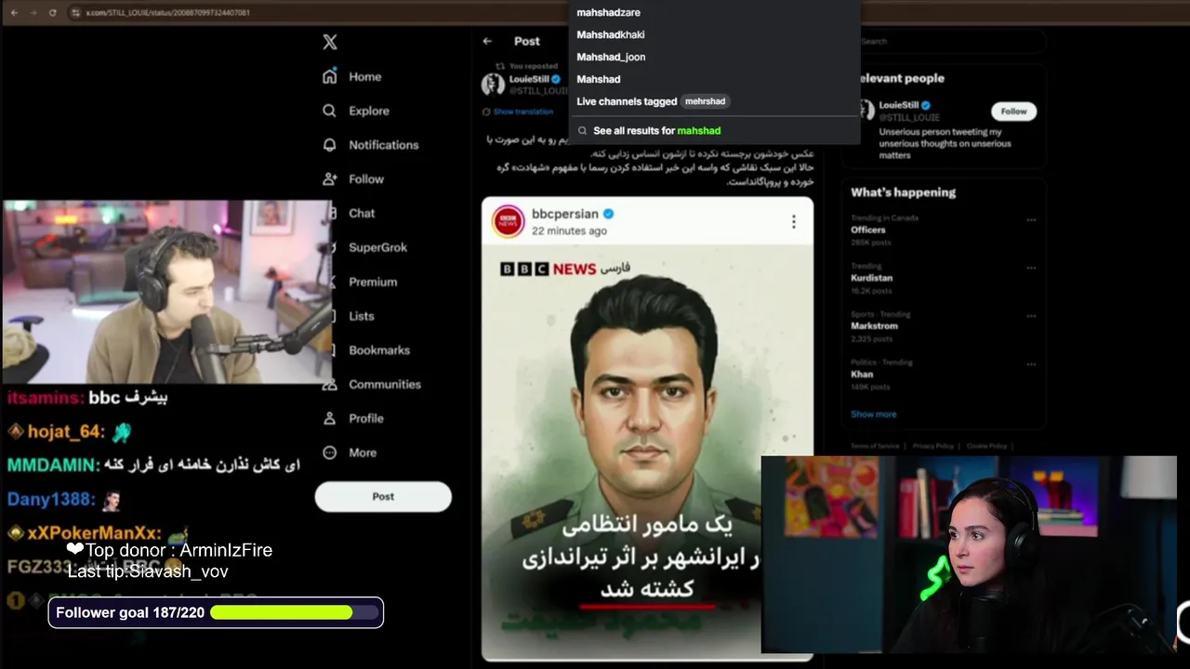Click the Officers trending topic
The width and height of the screenshot is (1190, 669).
coord(867,230)
